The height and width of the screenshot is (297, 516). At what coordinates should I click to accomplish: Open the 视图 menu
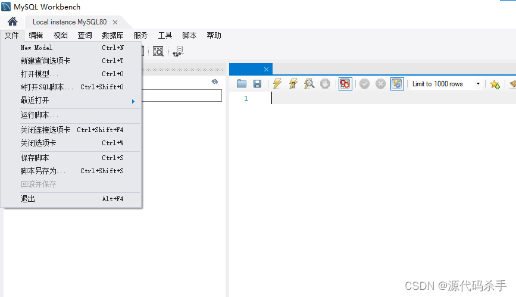[x=60, y=35]
